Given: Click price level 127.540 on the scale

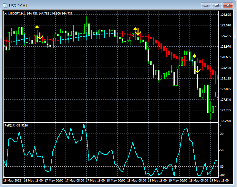Looking at the screenshot, I should click(225, 100).
